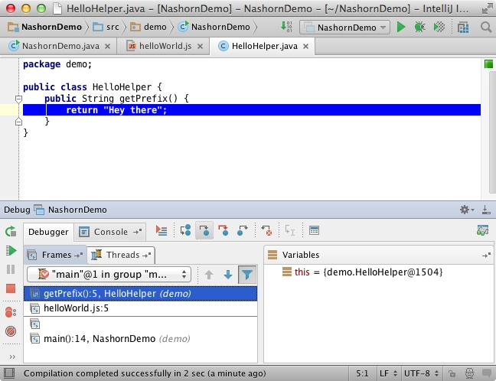
Task: Open debug panel settings gear
Action: tap(467, 210)
